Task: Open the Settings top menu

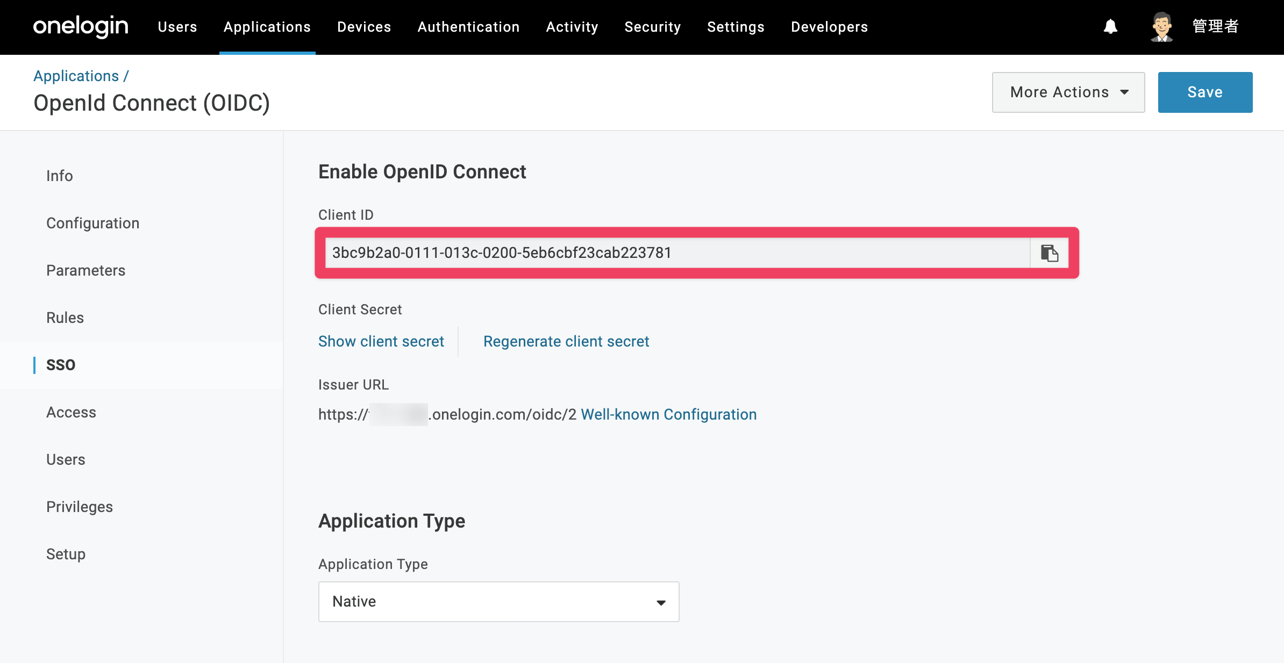Action: pos(736,27)
